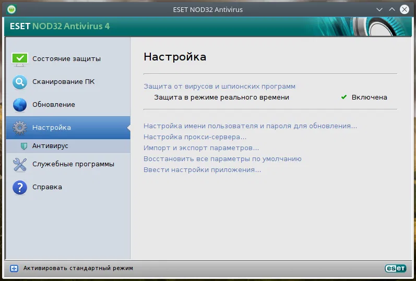Click the down chevron in title bar
416x281 pixels.
click(379, 10)
